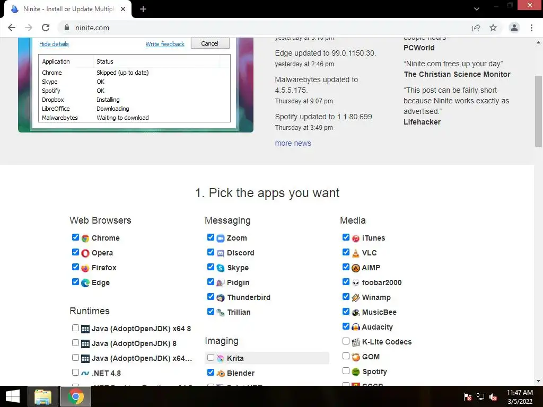The image size is (543, 407).
Task: Go back to previous page
Action: [12, 28]
